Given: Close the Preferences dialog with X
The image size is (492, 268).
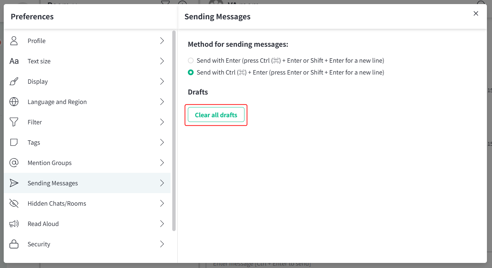Looking at the screenshot, I should [476, 13].
